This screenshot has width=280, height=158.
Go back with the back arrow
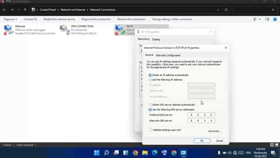pos(4,10)
